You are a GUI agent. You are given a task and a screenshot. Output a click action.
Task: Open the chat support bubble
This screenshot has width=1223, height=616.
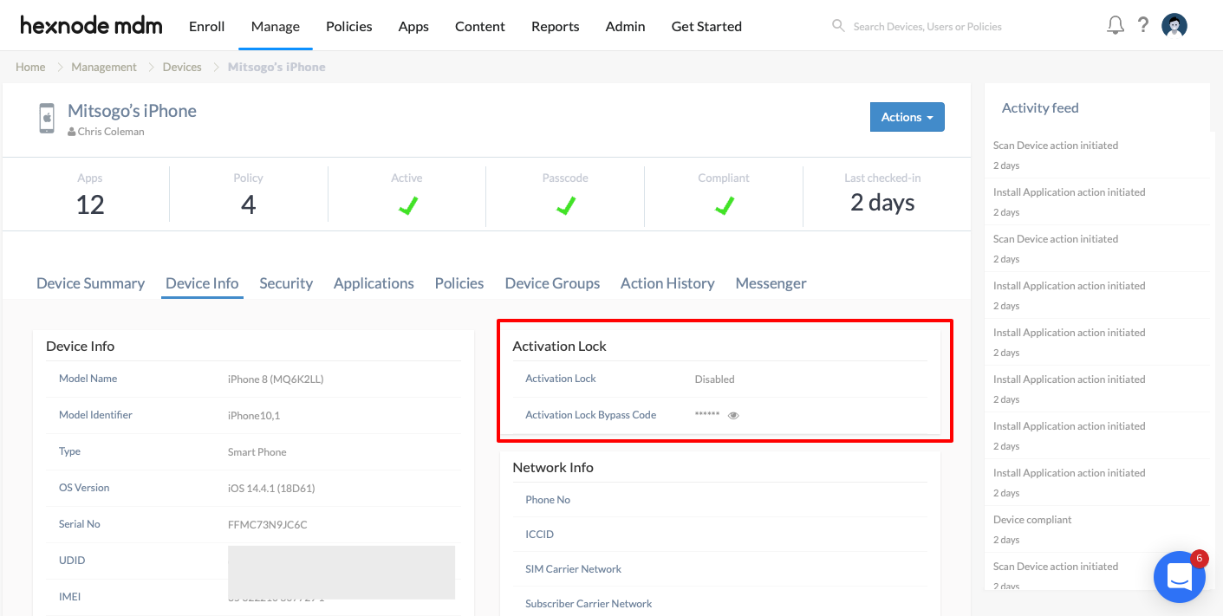tap(1180, 576)
